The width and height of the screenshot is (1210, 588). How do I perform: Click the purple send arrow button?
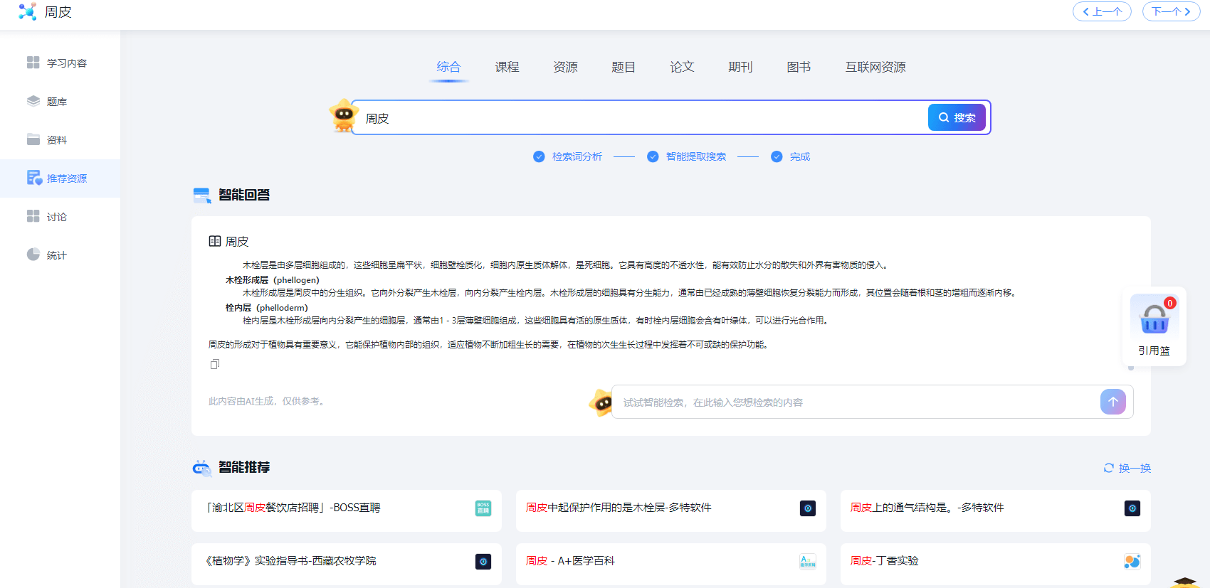(x=1112, y=402)
